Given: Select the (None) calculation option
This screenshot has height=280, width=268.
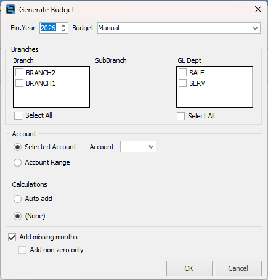Looking at the screenshot, I should coord(17,216).
